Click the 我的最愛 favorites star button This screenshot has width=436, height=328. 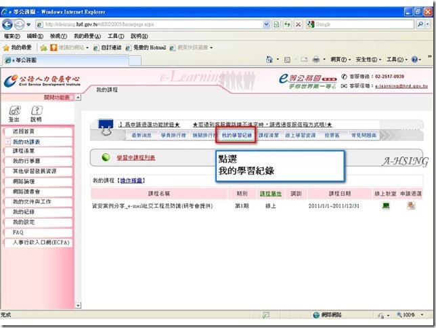[17, 48]
